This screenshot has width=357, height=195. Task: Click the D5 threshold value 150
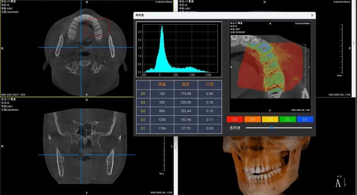pyautogui.click(x=162, y=94)
